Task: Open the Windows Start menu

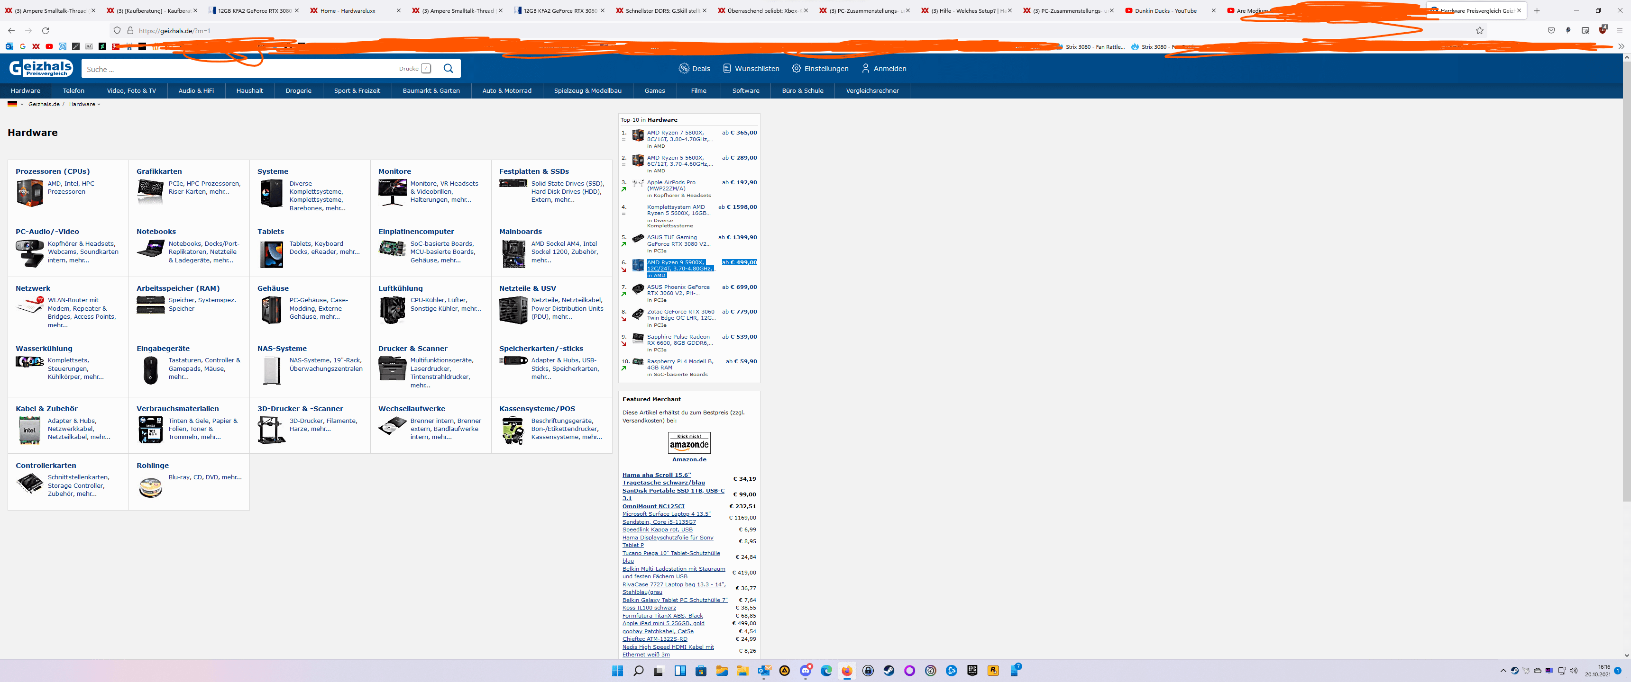Action: click(617, 671)
